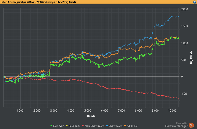Toggle the red Non Showdown legend swatch
This screenshot has width=197, height=129.
83,126
